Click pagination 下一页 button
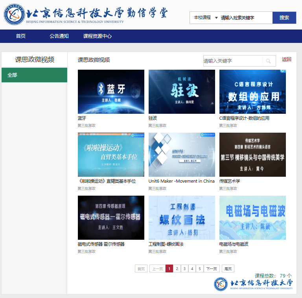 tap(212, 269)
